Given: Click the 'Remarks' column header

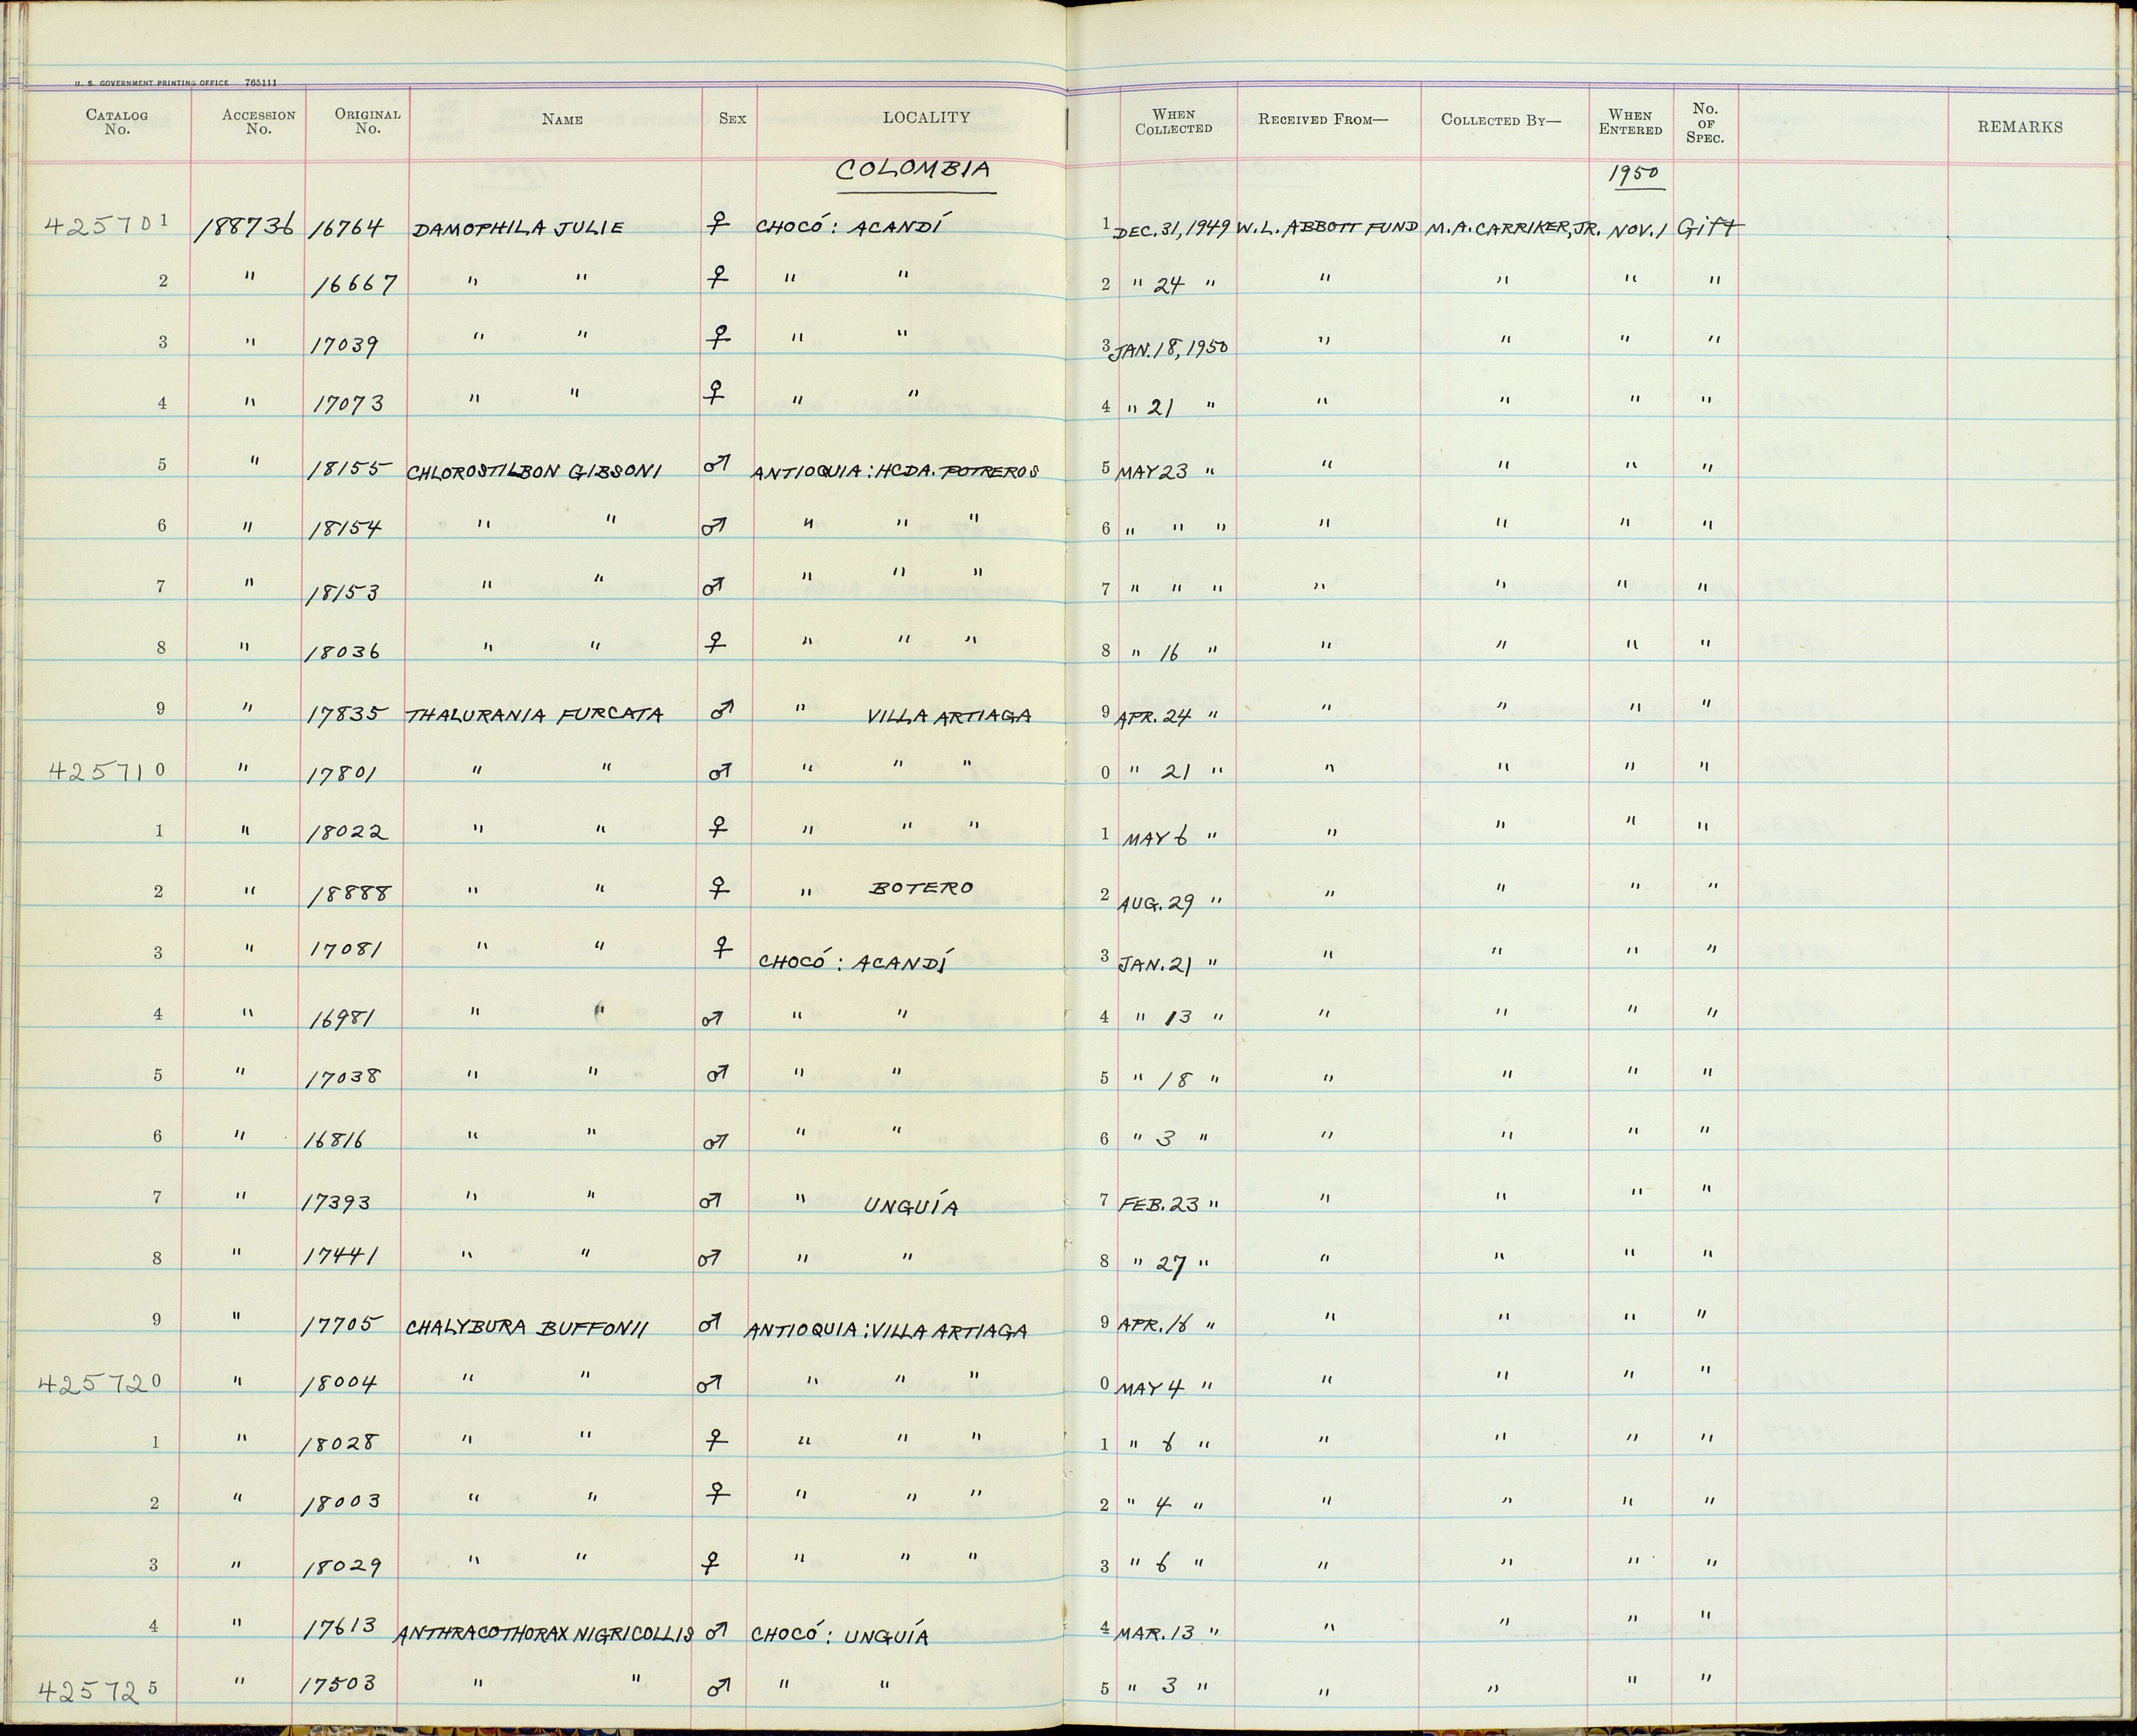Looking at the screenshot, I should 2019,127.
